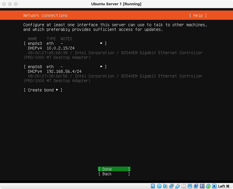
Task: Open the Help menu in header
Action: [198, 15]
